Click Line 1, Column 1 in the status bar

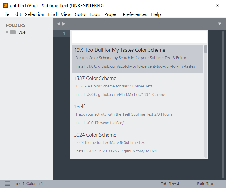tap(28, 183)
